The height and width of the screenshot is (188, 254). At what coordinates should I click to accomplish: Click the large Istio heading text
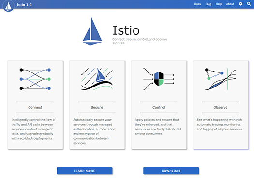coord(126,30)
